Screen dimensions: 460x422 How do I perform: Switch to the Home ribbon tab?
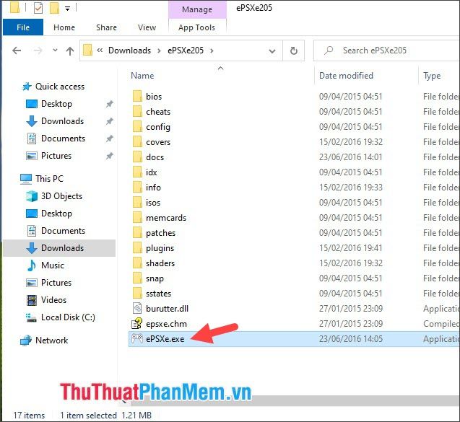click(64, 27)
